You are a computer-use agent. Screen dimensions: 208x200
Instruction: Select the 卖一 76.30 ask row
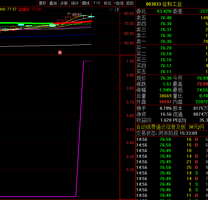pos(172,41)
